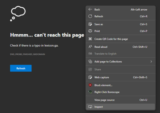Choose Create QR Code for this page

[121, 39]
